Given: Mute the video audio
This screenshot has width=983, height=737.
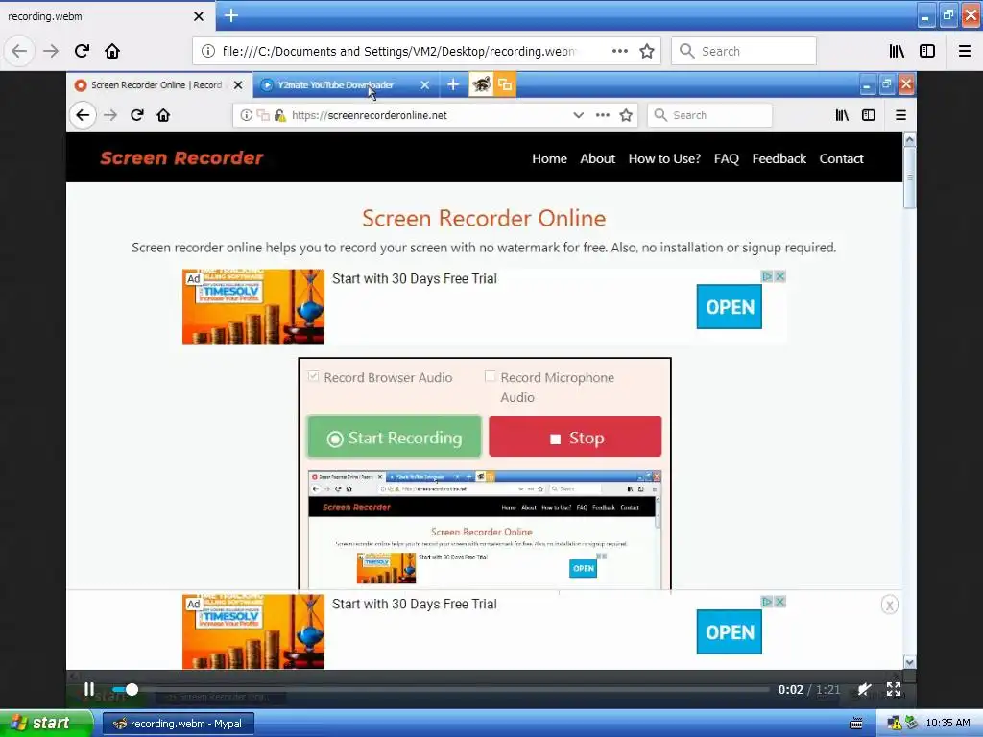Looking at the screenshot, I should (x=864, y=689).
